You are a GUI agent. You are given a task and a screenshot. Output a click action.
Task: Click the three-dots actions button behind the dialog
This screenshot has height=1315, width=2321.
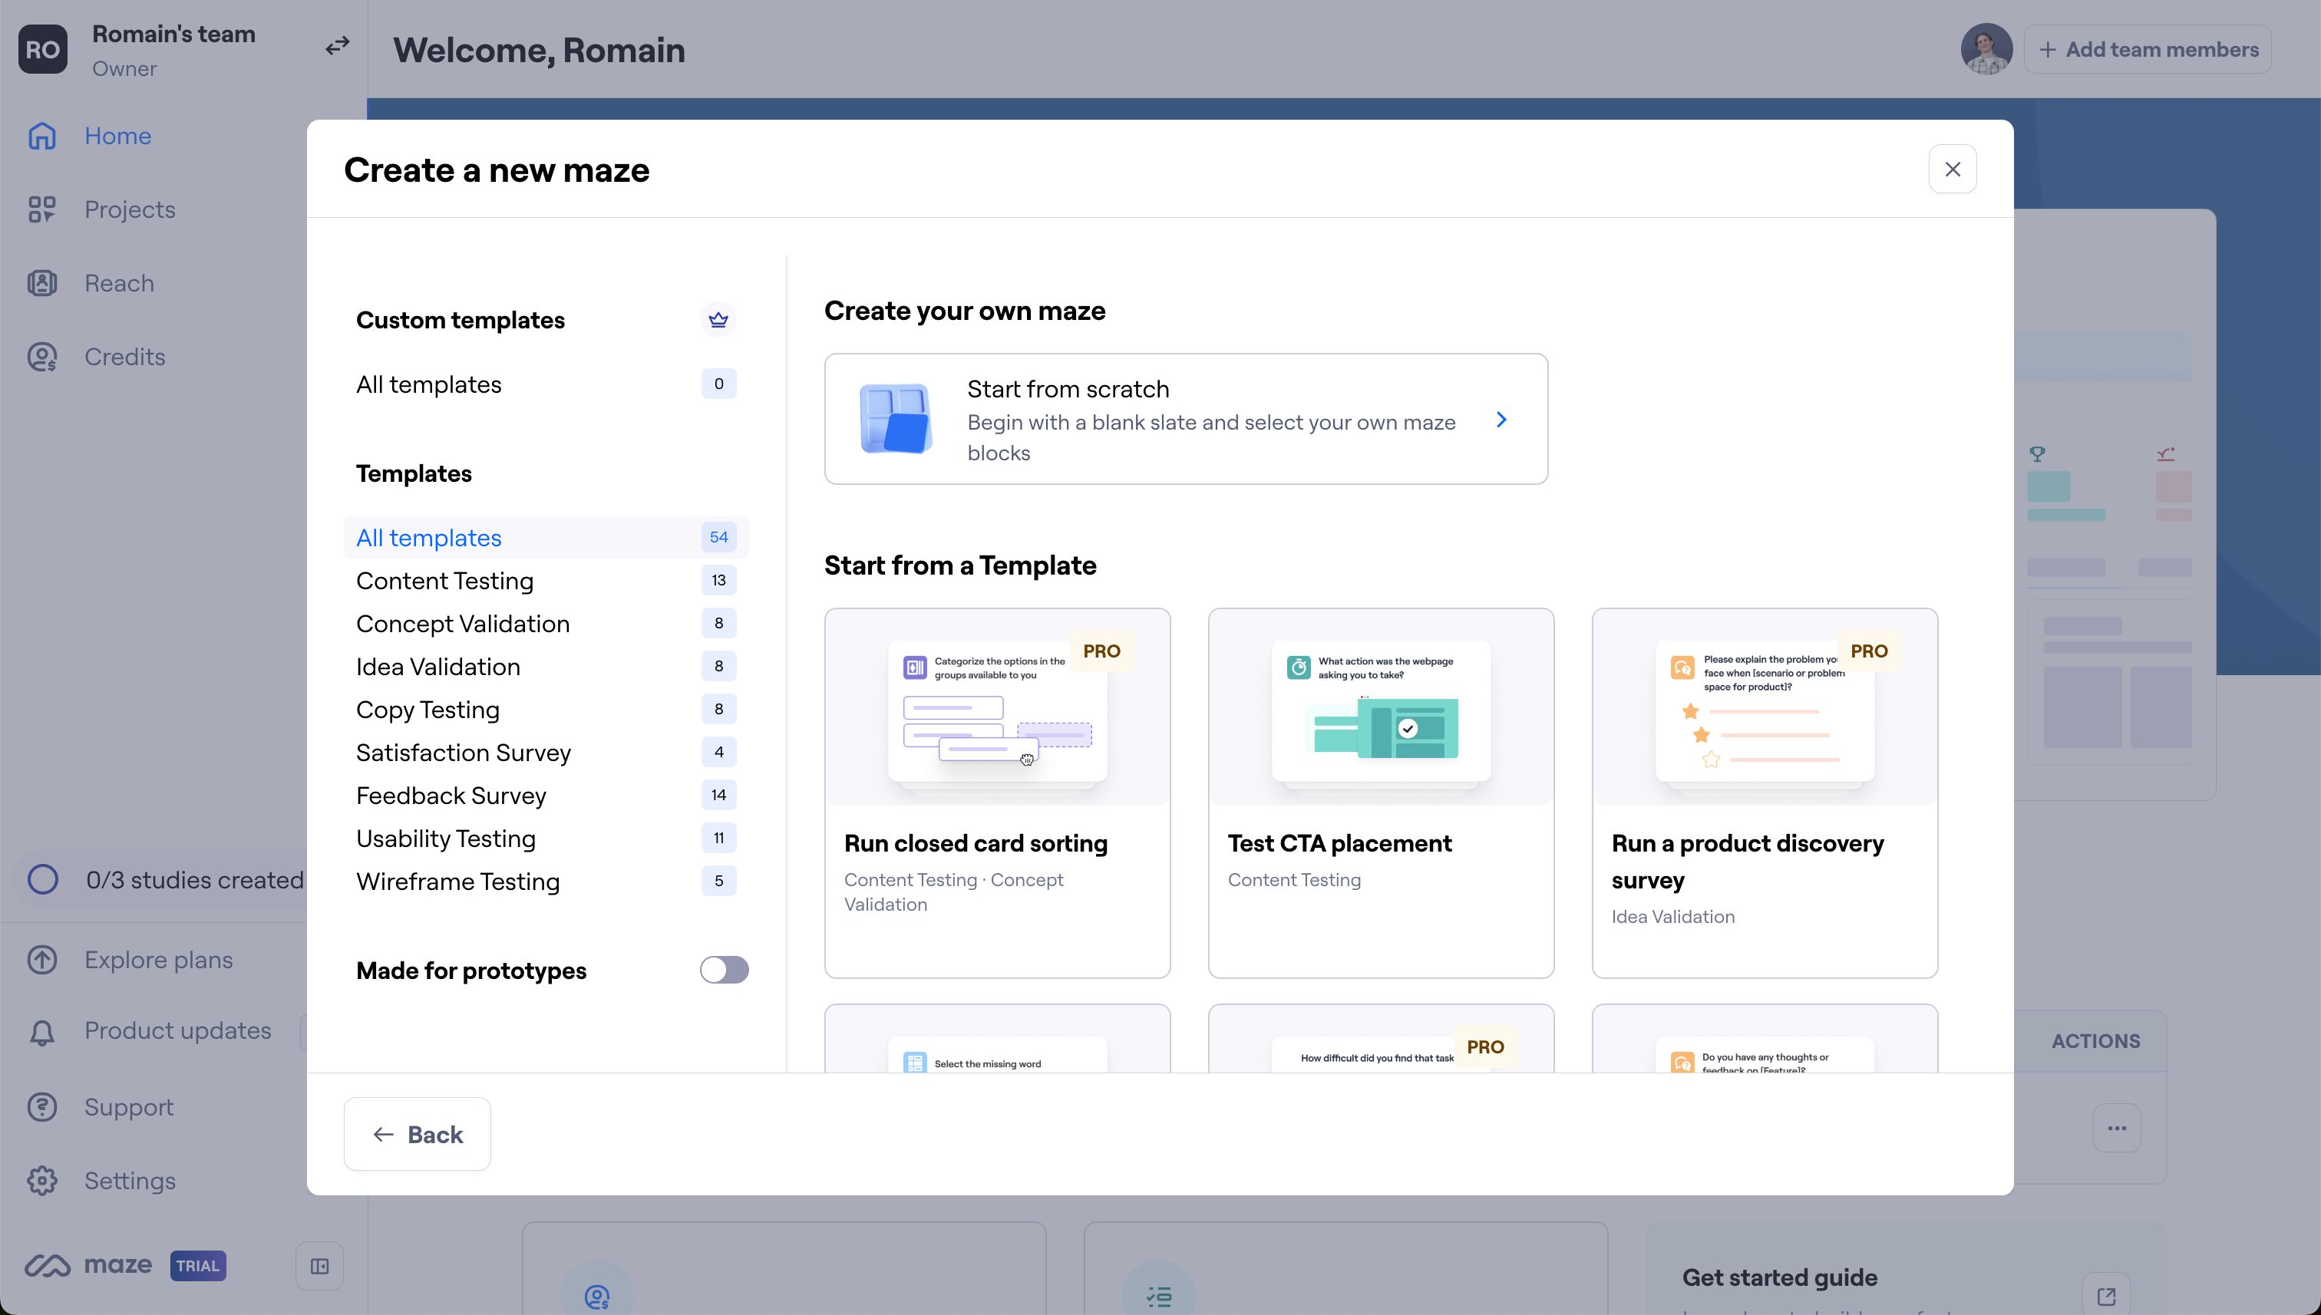point(2117,1128)
